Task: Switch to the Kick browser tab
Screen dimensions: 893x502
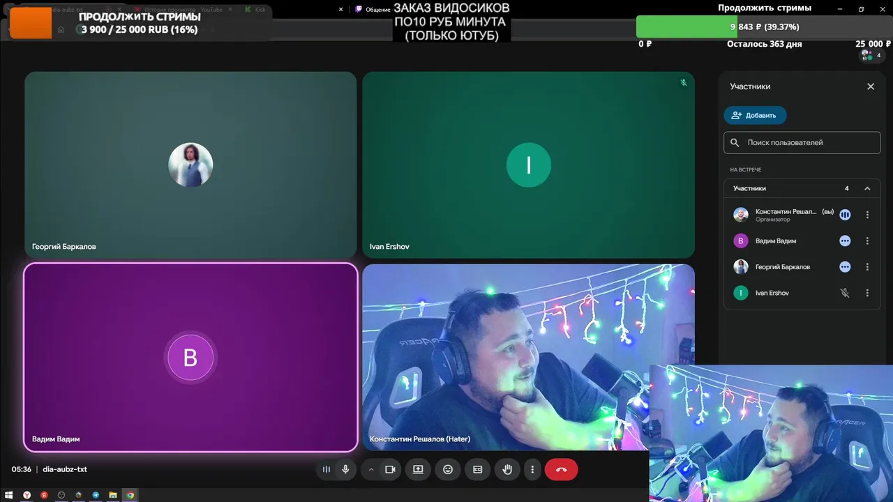Action: click(x=258, y=10)
